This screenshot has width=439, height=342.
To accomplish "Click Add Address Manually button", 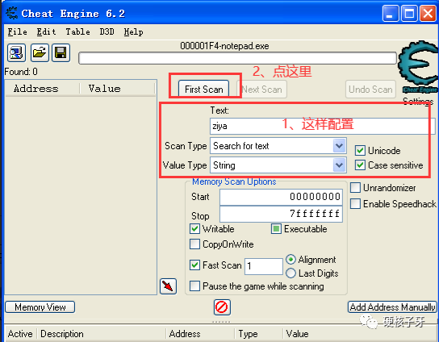I will coord(392,307).
